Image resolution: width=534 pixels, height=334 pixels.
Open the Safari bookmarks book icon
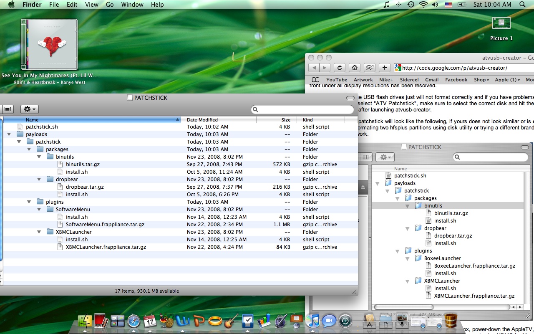(x=315, y=80)
